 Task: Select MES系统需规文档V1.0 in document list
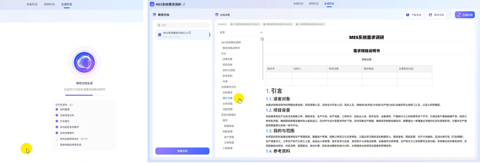pyautogui.click(x=183, y=35)
